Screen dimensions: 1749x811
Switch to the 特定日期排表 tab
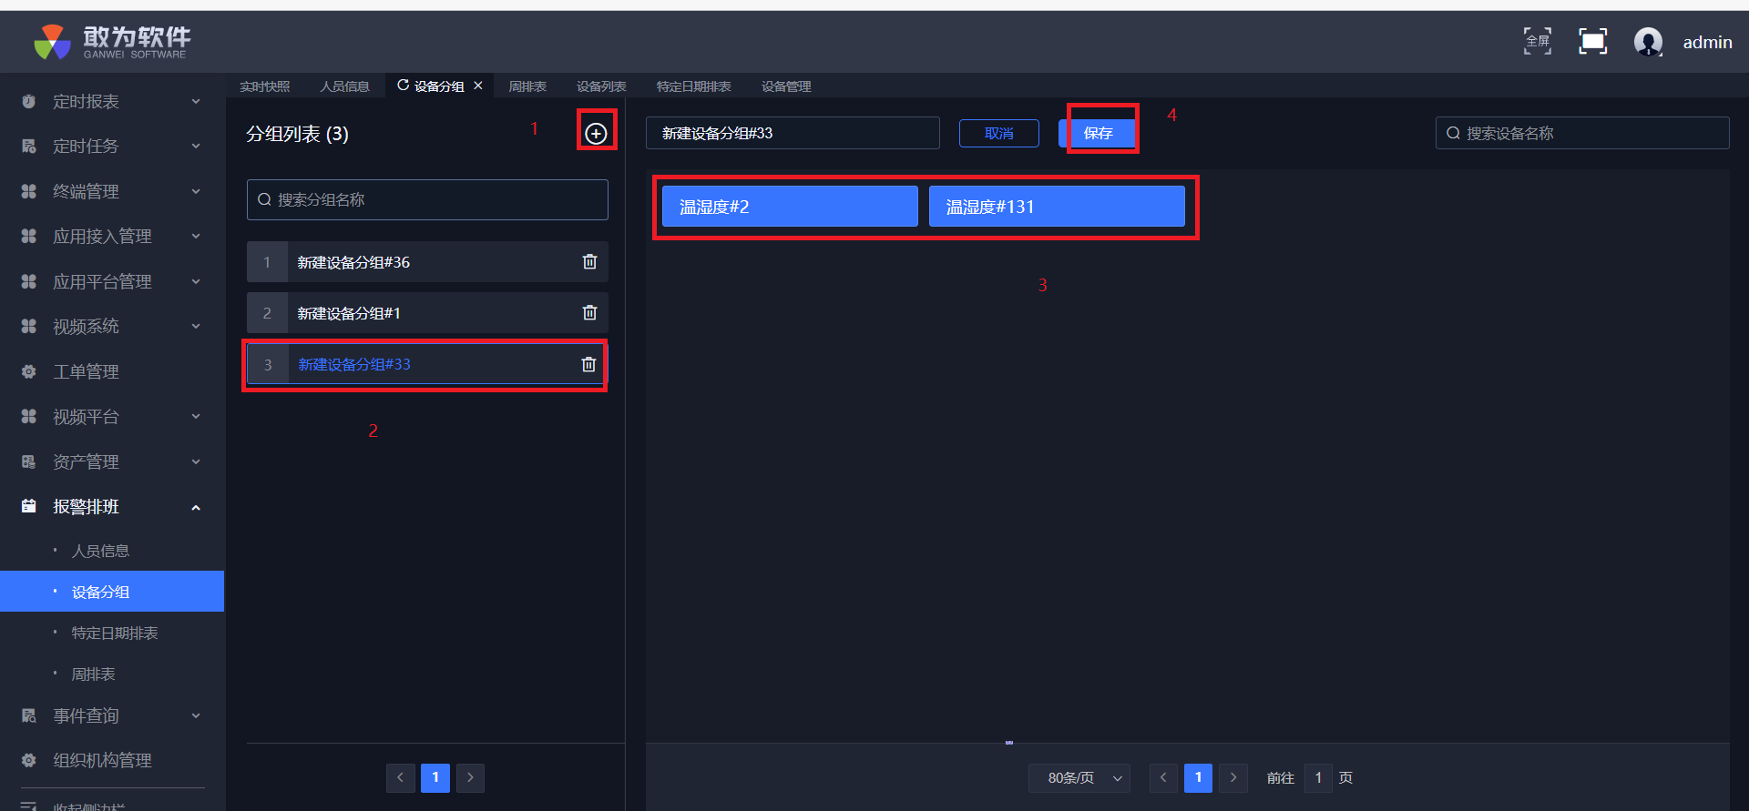tap(694, 86)
